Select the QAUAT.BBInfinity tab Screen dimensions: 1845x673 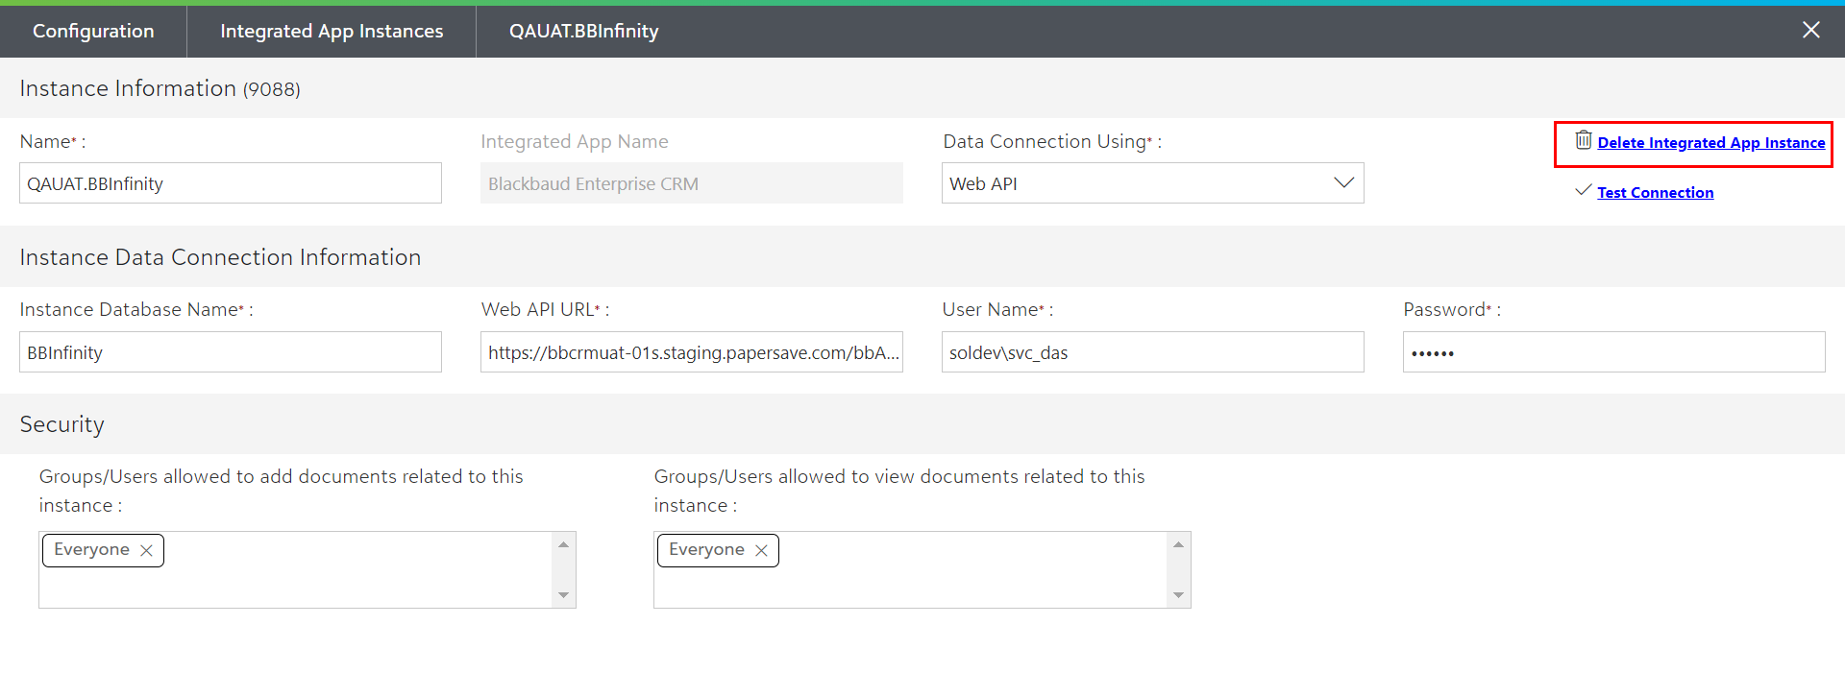pyautogui.click(x=583, y=31)
